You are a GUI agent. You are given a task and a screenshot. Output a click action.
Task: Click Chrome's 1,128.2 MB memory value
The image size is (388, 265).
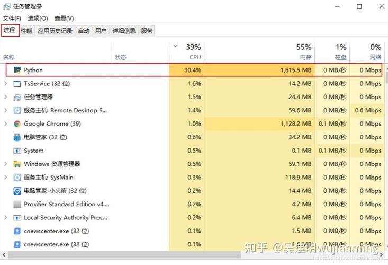[296, 124]
